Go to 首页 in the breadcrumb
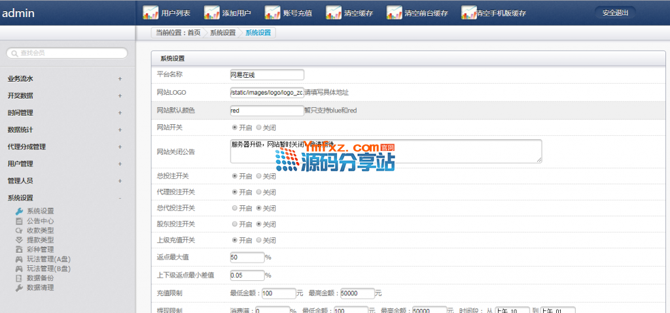The width and height of the screenshot is (670, 313). (194, 33)
